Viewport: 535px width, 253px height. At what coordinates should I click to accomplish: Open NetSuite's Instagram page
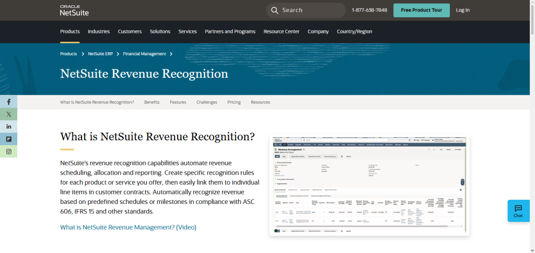coord(8,151)
